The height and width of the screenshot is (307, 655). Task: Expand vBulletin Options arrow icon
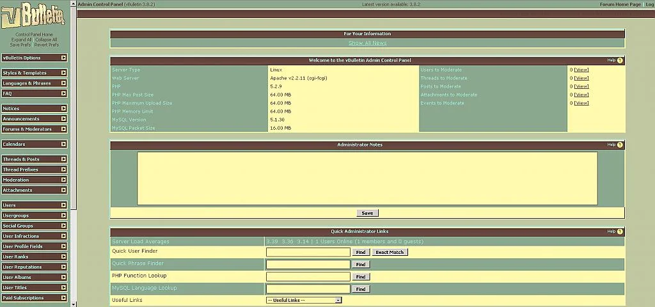(x=63, y=58)
